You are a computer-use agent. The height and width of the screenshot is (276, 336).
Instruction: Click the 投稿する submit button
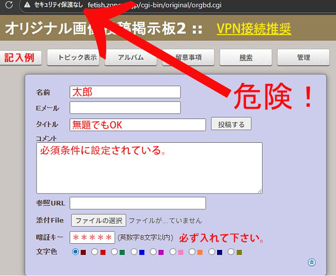pyautogui.click(x=231, y=124)
